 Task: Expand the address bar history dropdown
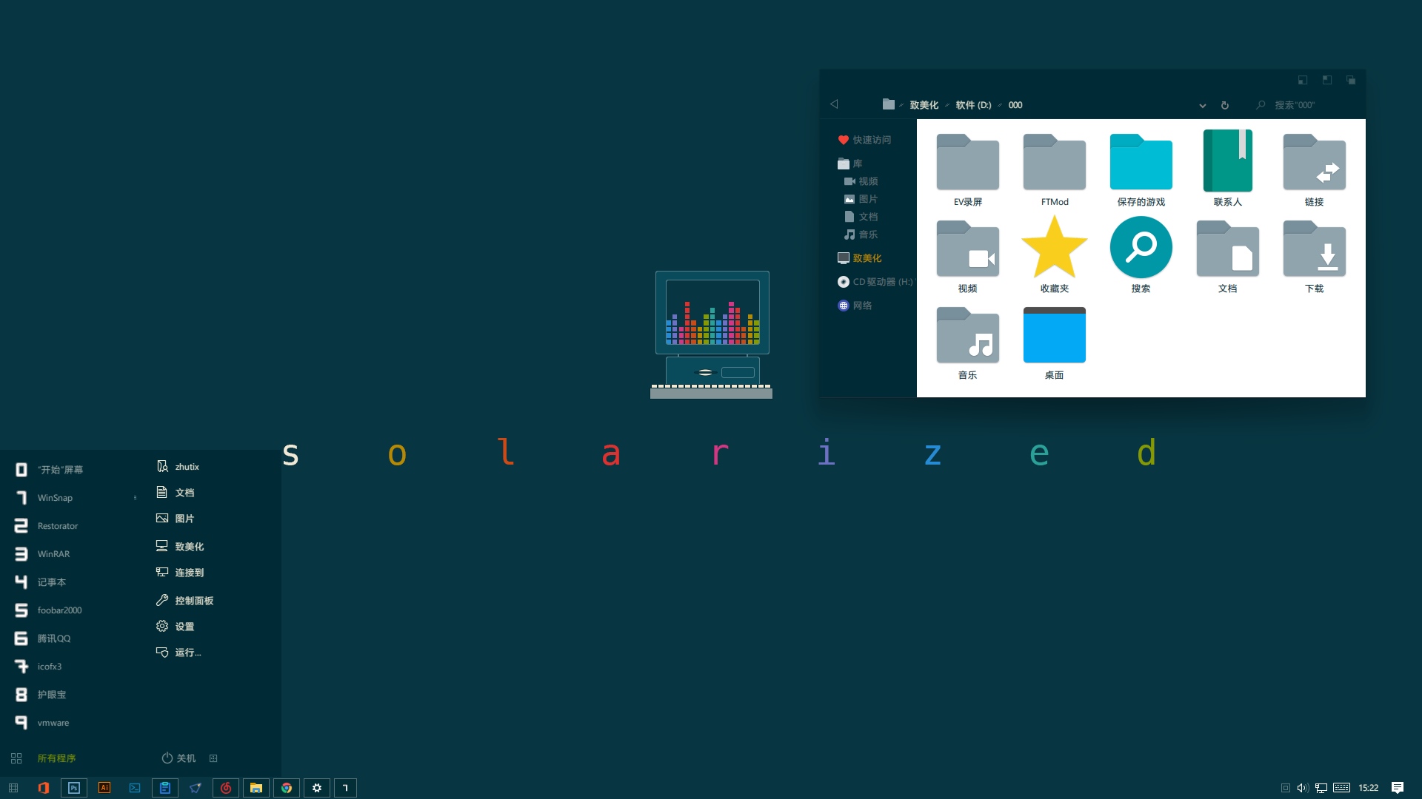pos(1203,105)
